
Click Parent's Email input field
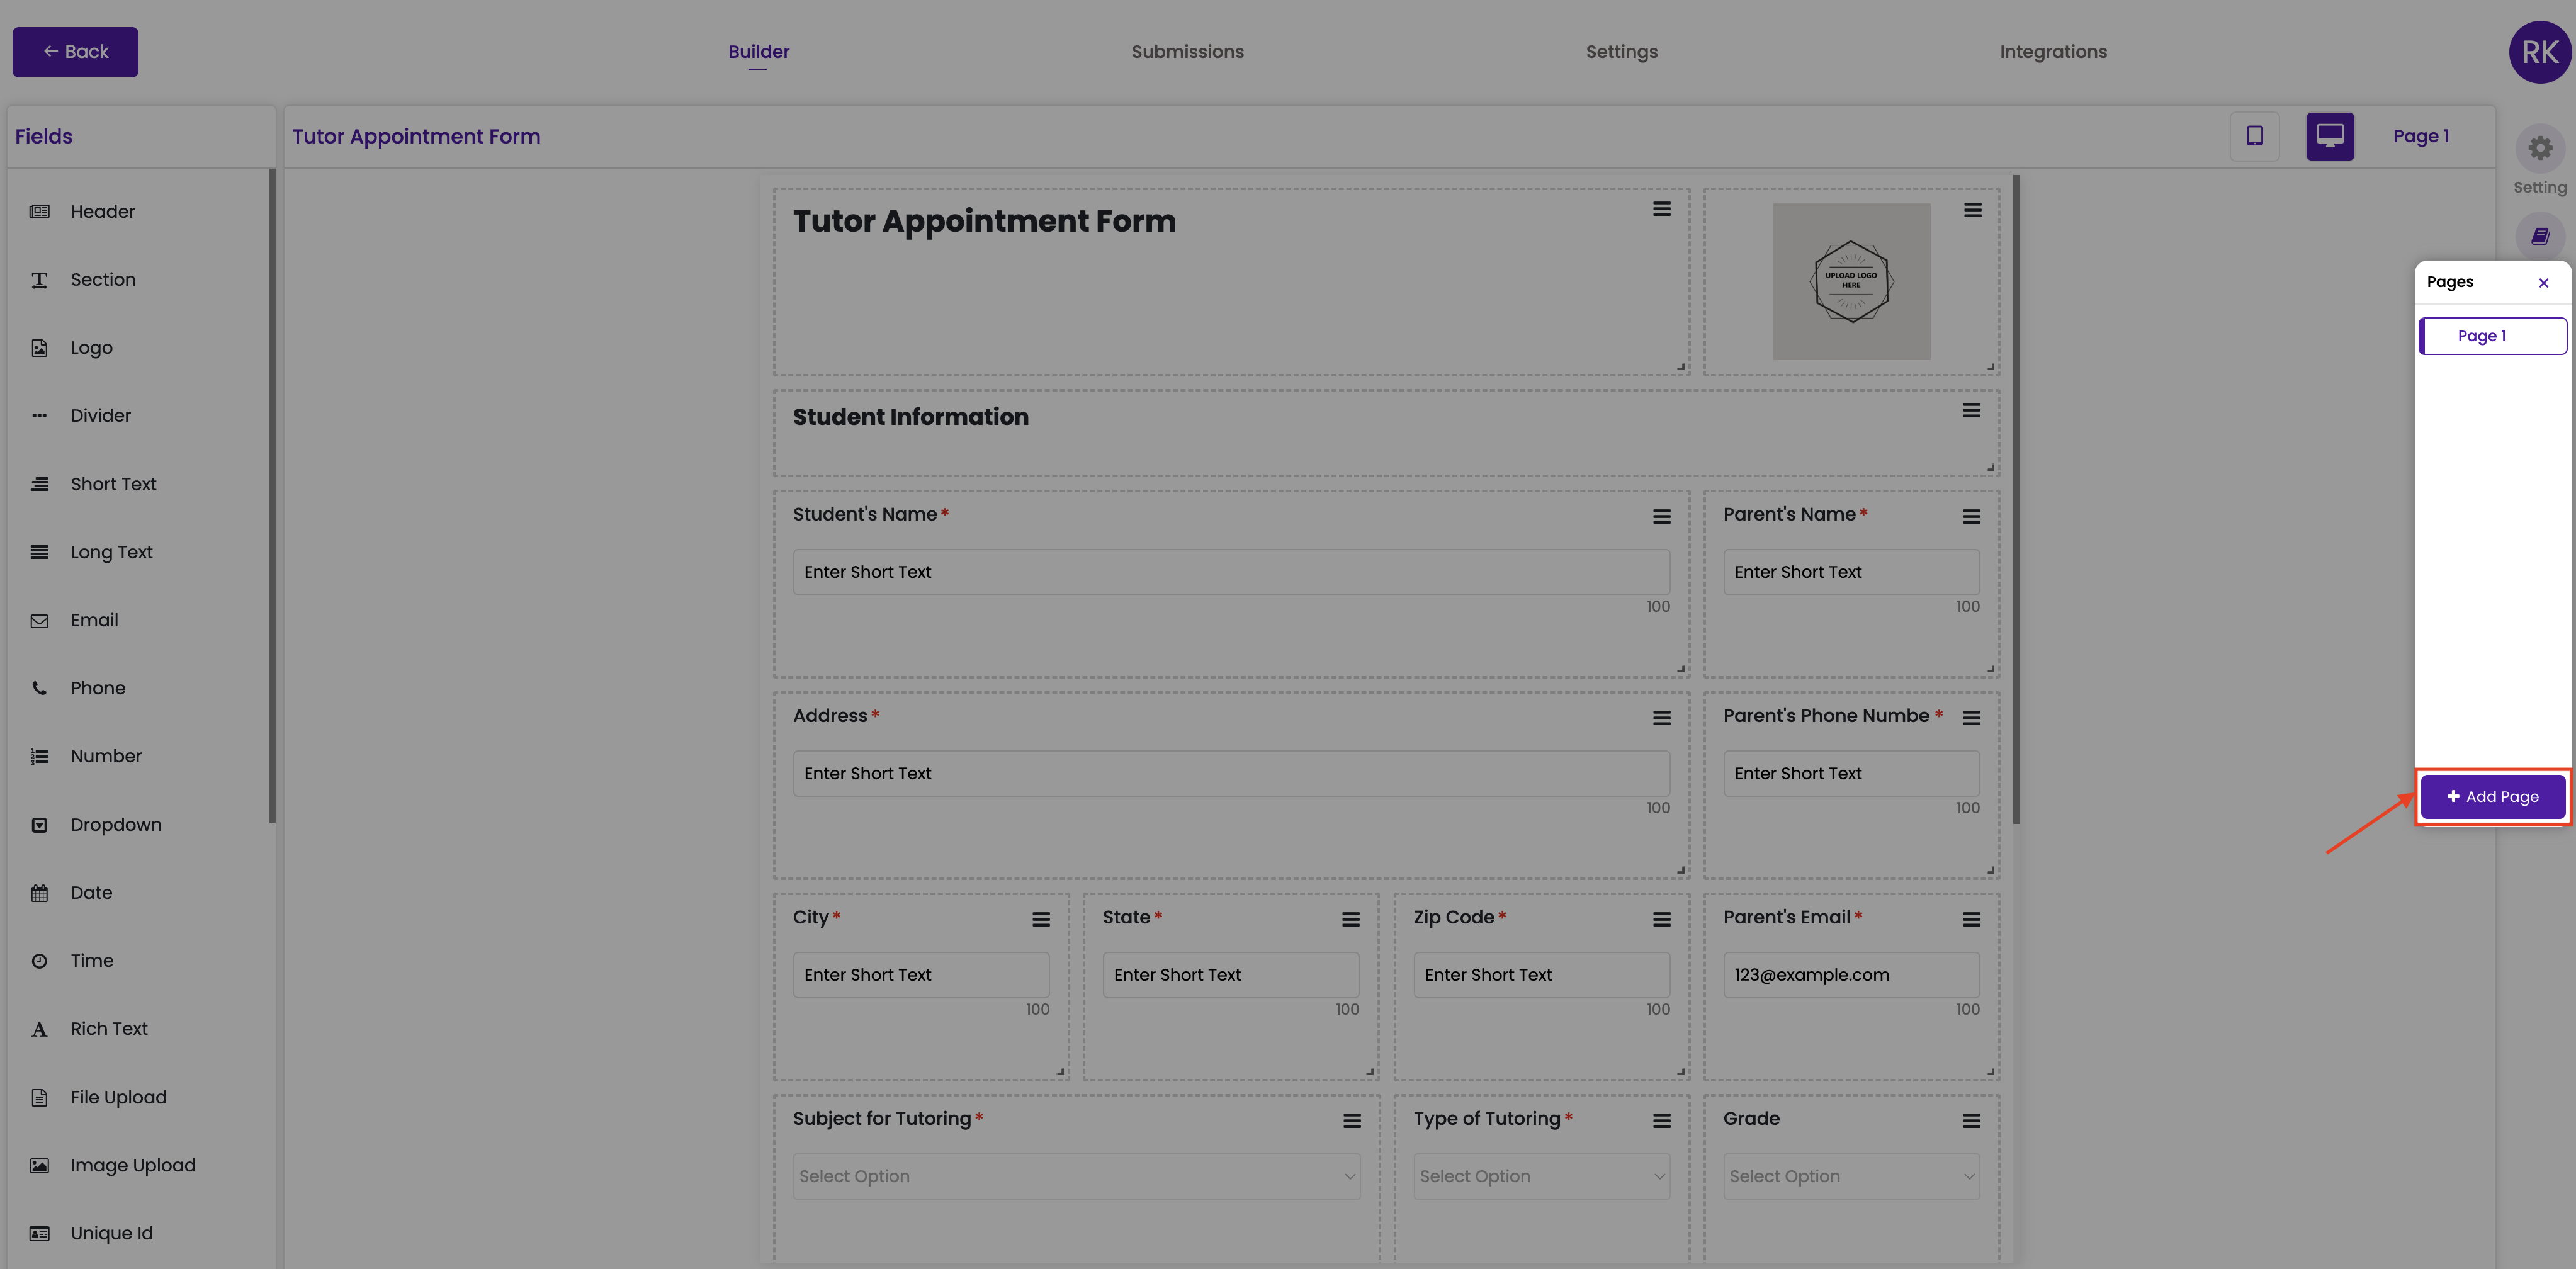pos(1851,975)
